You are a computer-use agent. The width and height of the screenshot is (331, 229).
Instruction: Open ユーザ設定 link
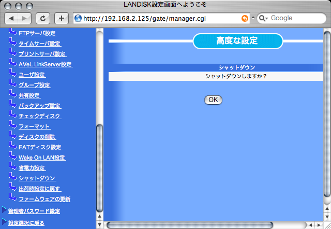point(32,75)
